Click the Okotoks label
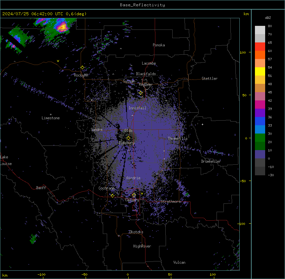The width and height of the screenshot is (285, 279). tap(136, 232)
